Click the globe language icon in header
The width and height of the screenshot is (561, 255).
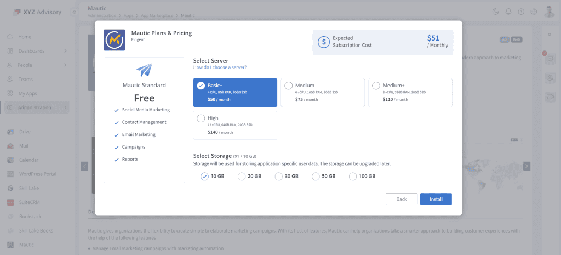(534, 12)
